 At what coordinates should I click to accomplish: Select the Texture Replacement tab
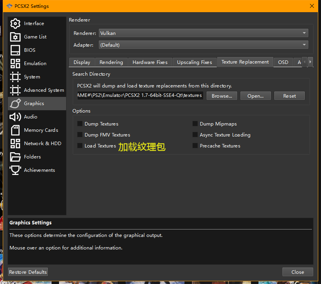(245, 62)
